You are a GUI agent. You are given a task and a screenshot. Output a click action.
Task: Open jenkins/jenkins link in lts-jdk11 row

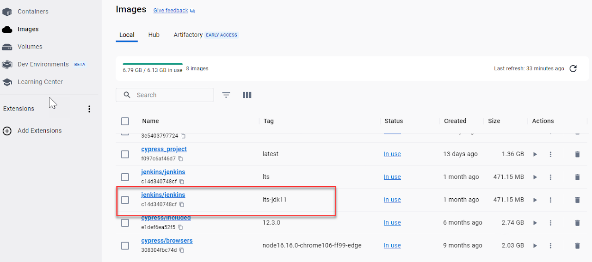click(x=163, y=195)
